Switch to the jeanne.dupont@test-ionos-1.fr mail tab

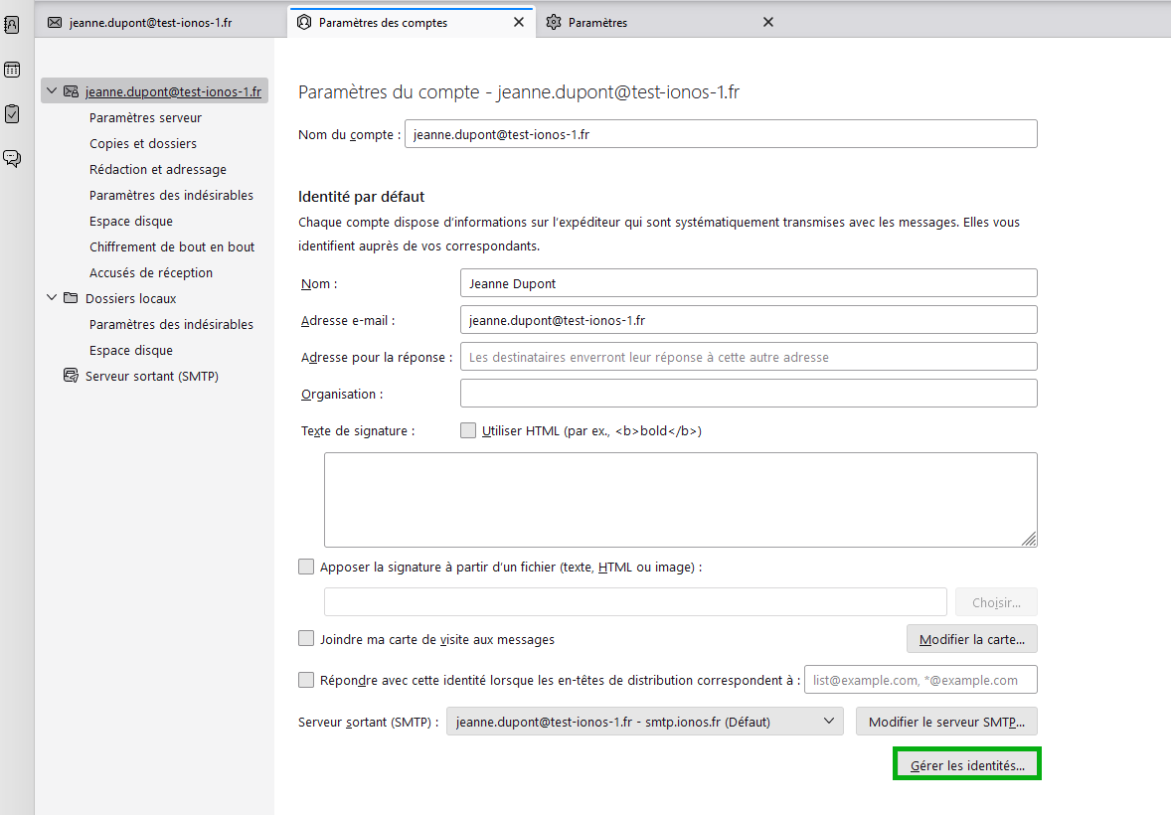point(150,23)
